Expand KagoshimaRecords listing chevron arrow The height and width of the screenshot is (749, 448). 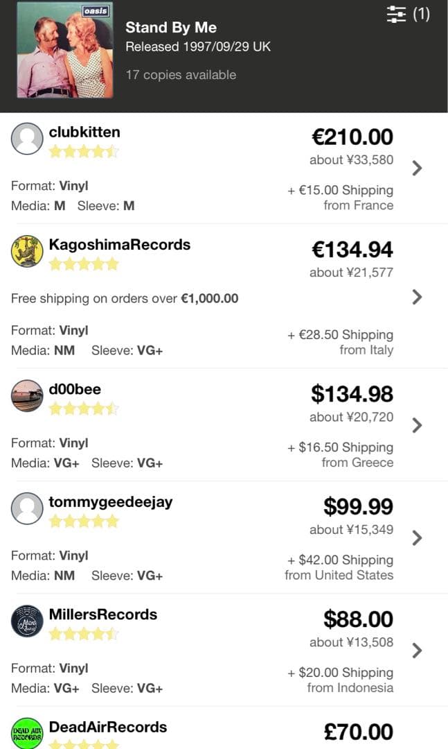coord(417,297)
